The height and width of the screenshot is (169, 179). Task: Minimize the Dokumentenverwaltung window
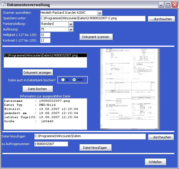tap(161, 5)
